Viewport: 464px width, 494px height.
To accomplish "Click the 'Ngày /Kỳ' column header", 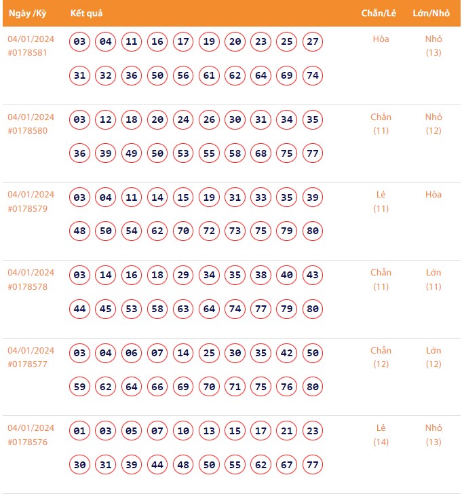I will pyautogui.click(x=28, y=14).
